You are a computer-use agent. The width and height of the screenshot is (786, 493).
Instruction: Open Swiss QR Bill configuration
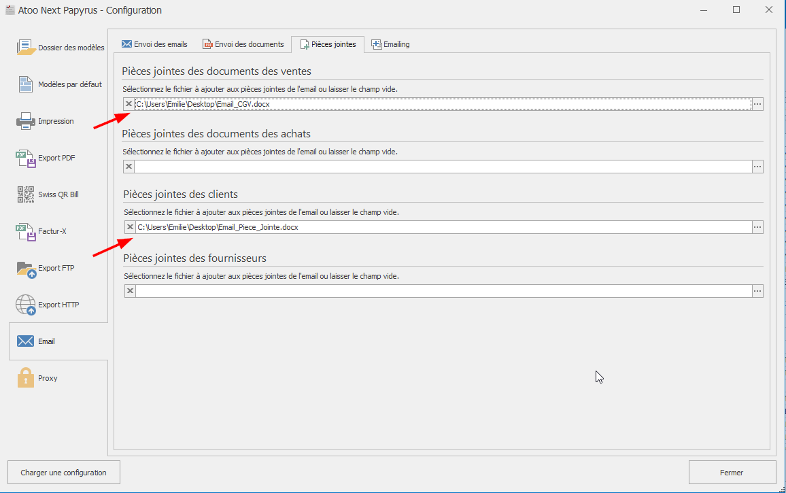tap(59, 194)
